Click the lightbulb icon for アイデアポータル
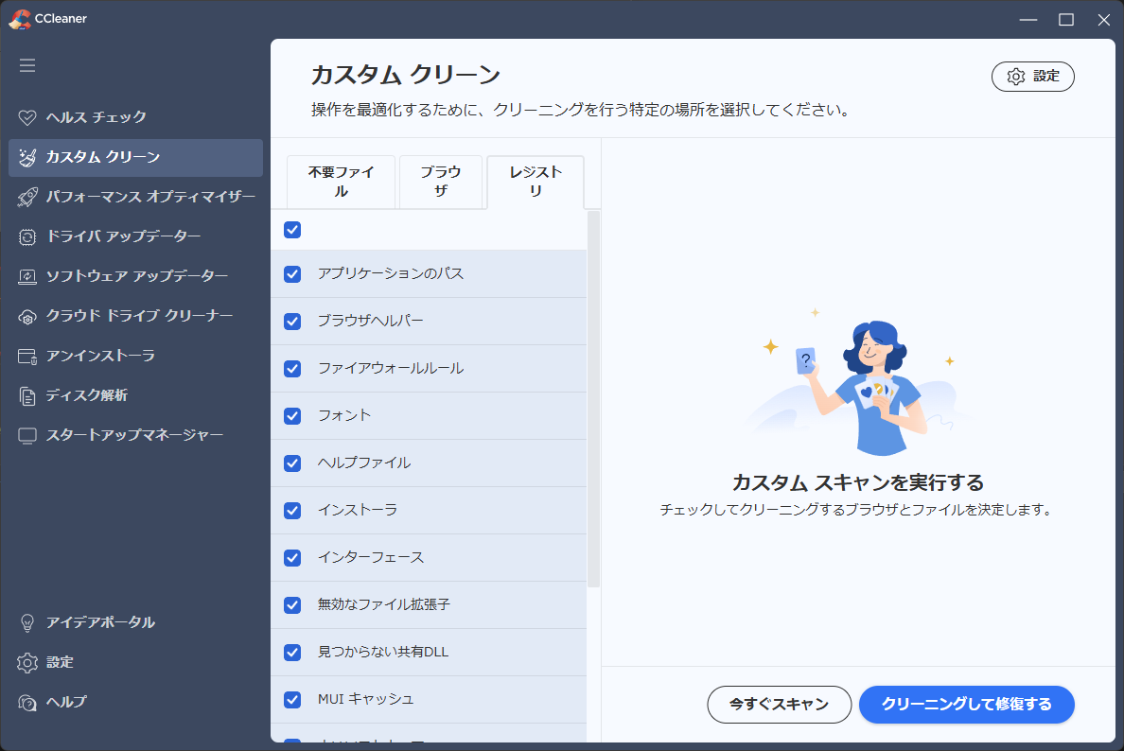The image size is (1124, 751). click(27, 622)
